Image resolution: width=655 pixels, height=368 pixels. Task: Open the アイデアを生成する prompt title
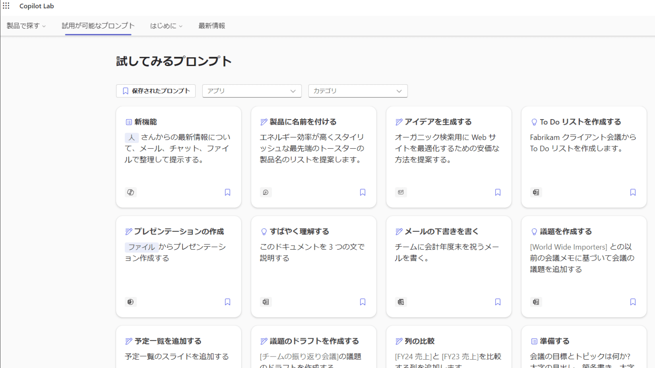(x=438, y=122)
